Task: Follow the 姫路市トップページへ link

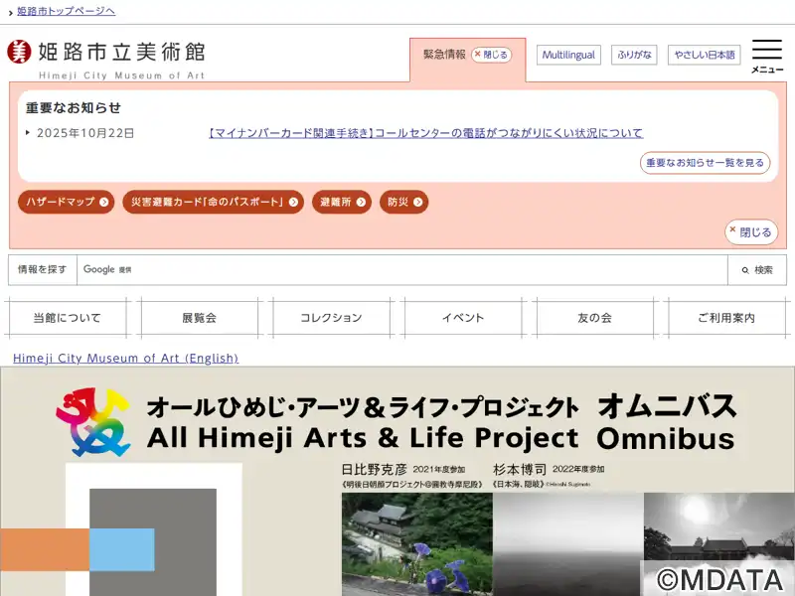Action: [x=66, y=11]
